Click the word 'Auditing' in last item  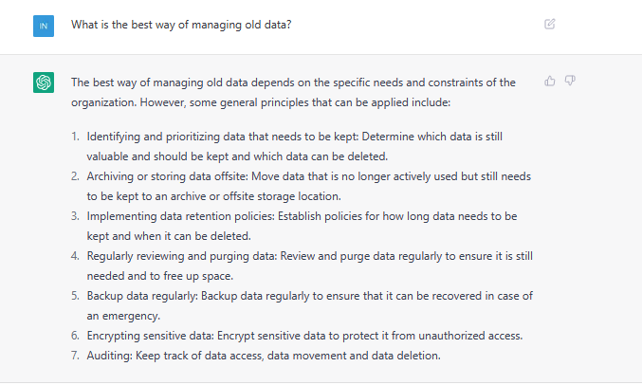pyautogui.click(x=109, y=356)
